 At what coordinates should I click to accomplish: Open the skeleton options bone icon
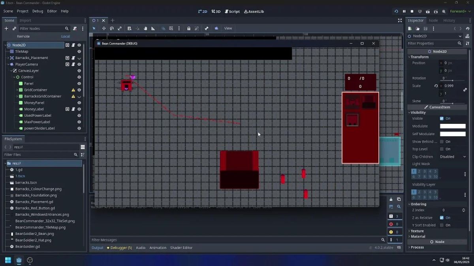click(x=207, y=28)
